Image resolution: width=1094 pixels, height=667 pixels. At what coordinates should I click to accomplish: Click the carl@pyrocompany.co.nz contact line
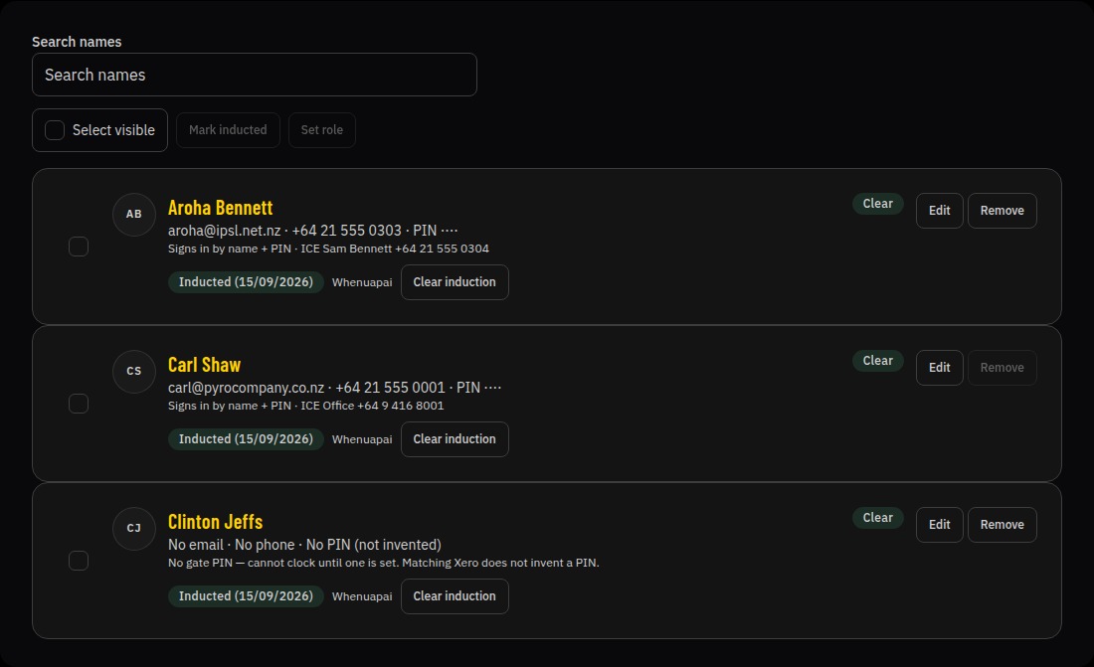point(335,388)
